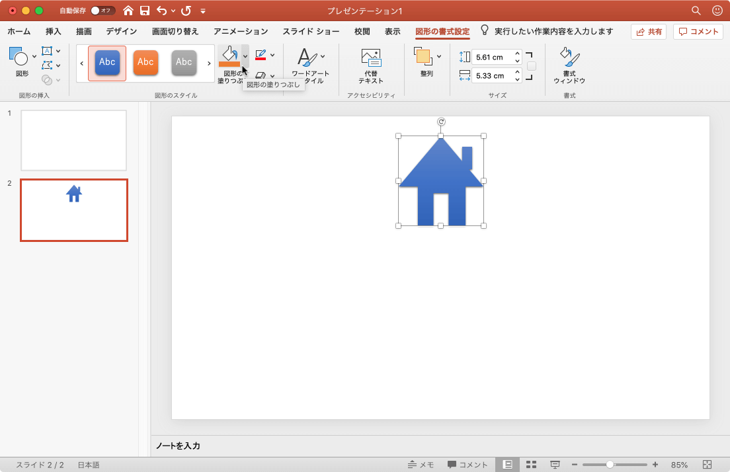Open the undo history dropdown arrow
Image resolution: width=730 pixels, height=472 pixels.
(x=173, y=11)
